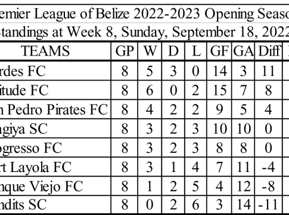
Task: Select the Premier League of Belize title row
Action: pos(144,14)
